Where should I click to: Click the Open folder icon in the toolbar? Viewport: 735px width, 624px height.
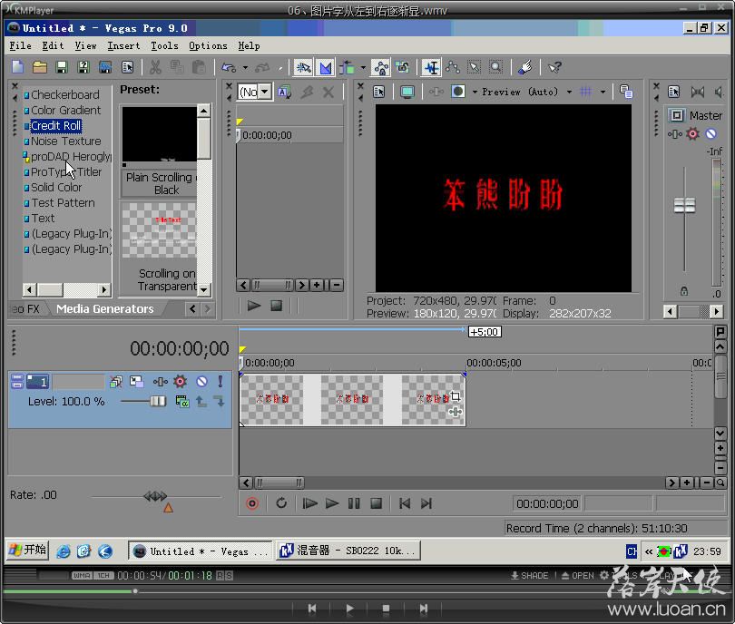tap(39, 67)
